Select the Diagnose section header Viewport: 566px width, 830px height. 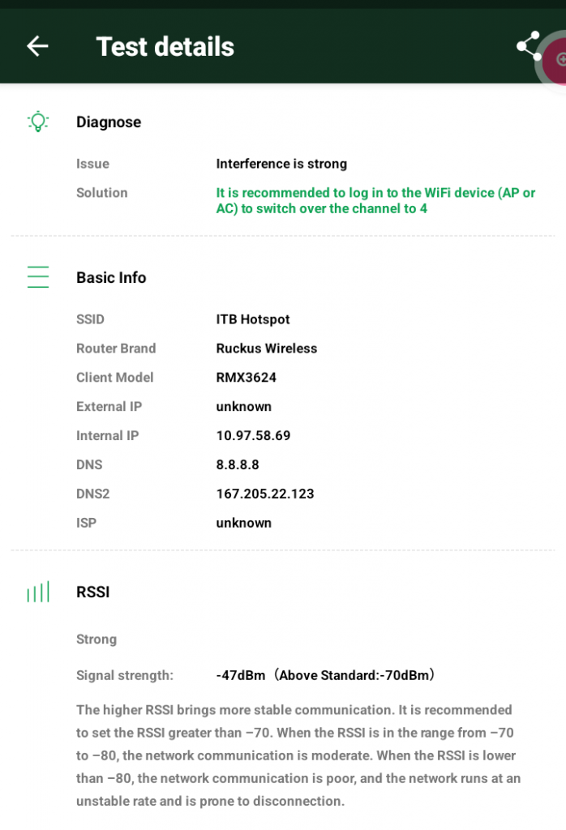[109, 122]
